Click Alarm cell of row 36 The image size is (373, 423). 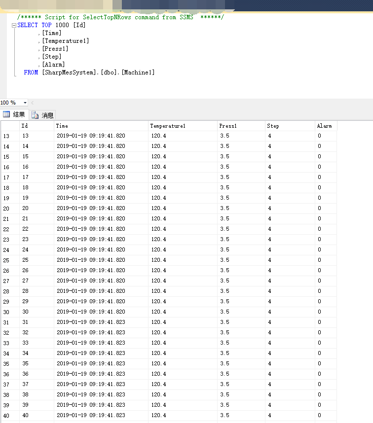(326, 374)
